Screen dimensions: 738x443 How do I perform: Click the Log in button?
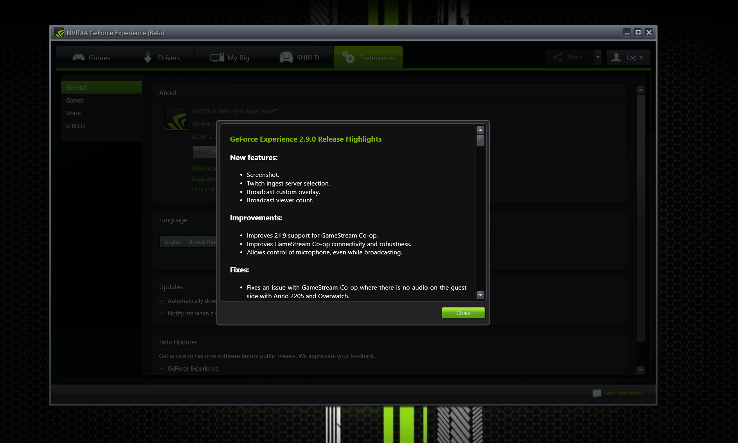[x=628, y=57]
